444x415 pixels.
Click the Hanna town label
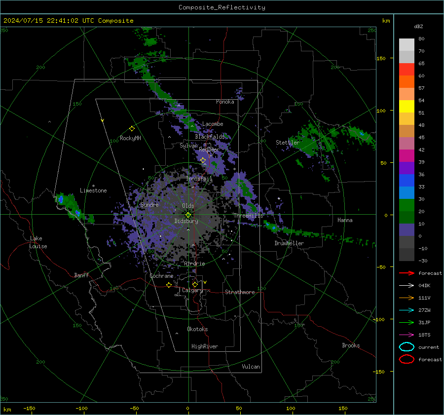[x=345, y=220]
